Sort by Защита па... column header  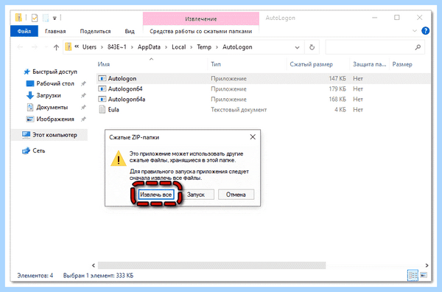[x=369, y=64]
